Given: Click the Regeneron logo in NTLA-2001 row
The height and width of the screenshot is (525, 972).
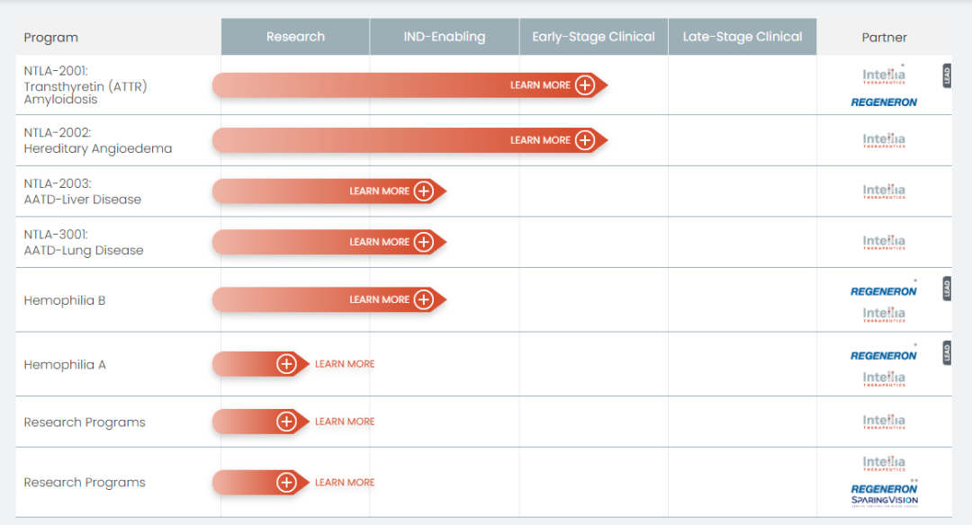Looking at the screenshot, I should [884, 102].
